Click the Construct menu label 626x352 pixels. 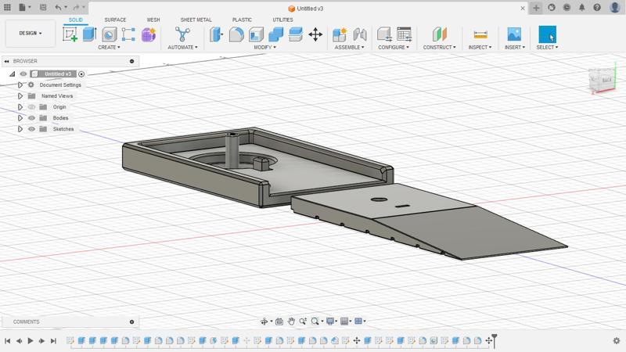[x=439, y=48]
